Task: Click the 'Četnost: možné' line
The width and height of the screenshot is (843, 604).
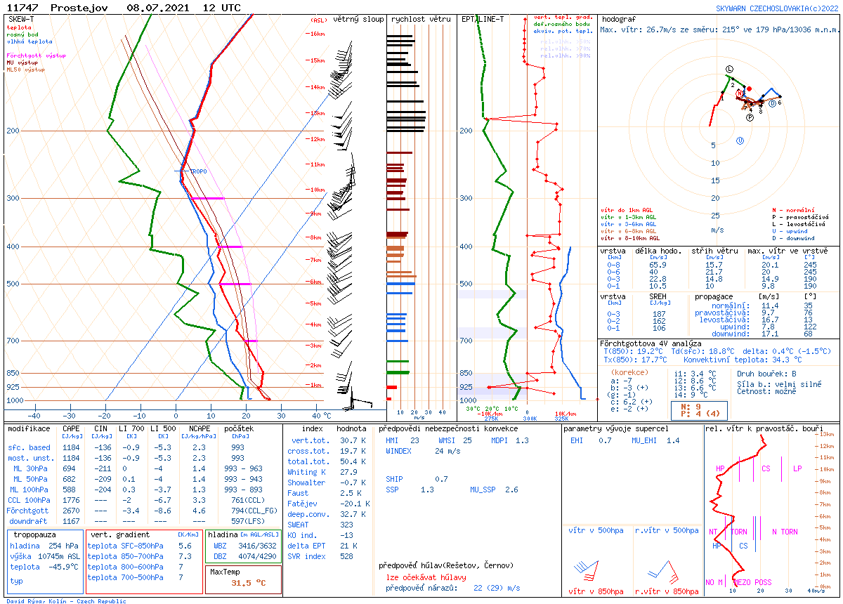Action: [x=767, y=391]
